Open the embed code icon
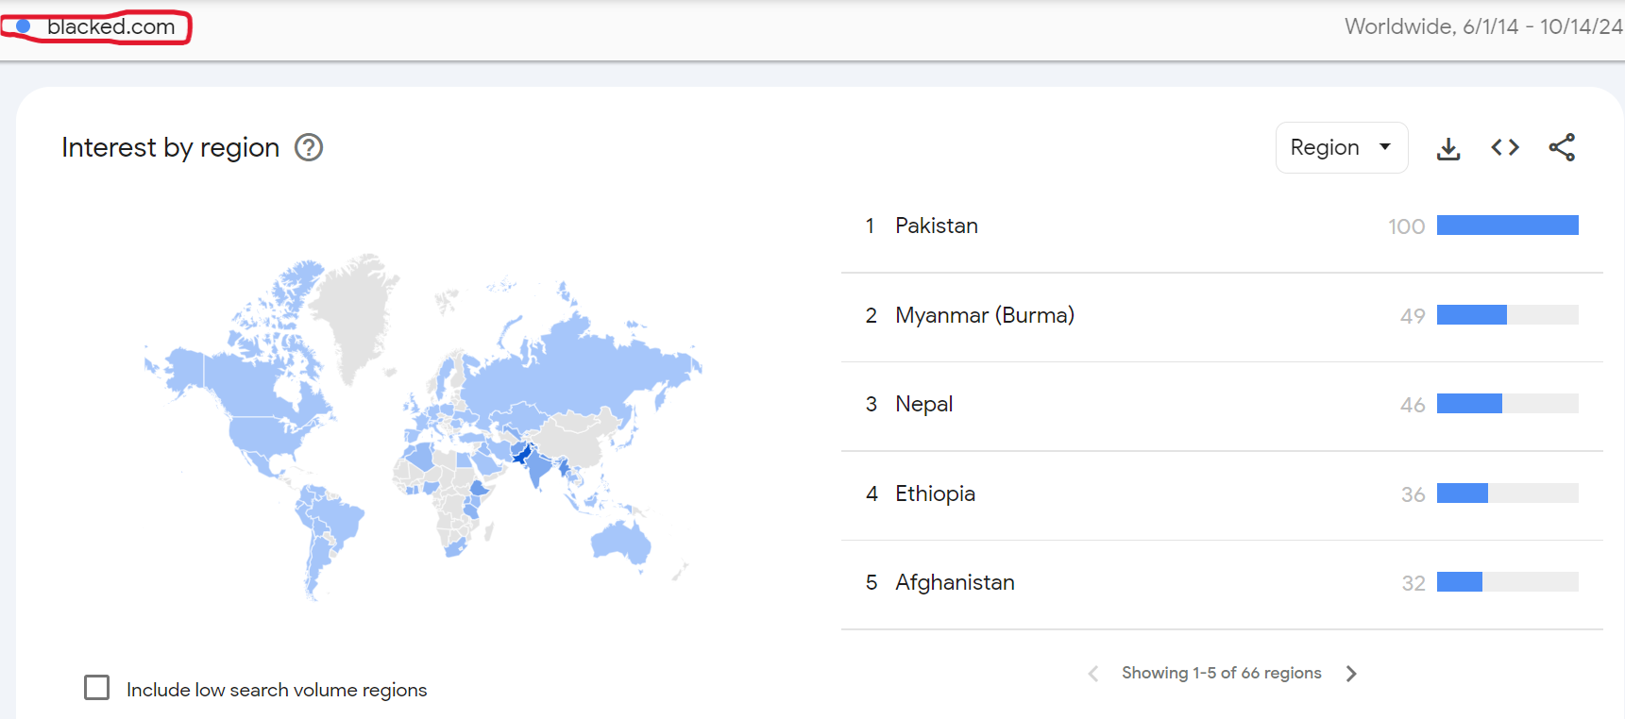 point(1504,147)
